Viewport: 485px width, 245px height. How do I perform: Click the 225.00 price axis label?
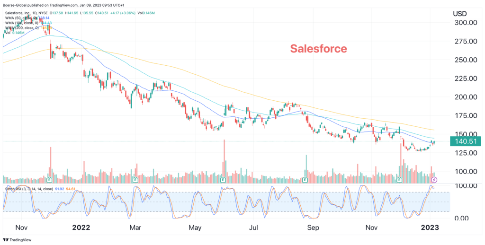coord(465,78)
